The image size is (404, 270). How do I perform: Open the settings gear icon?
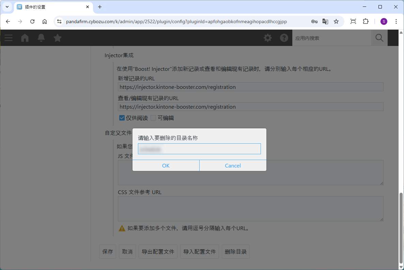coord(268,38)
